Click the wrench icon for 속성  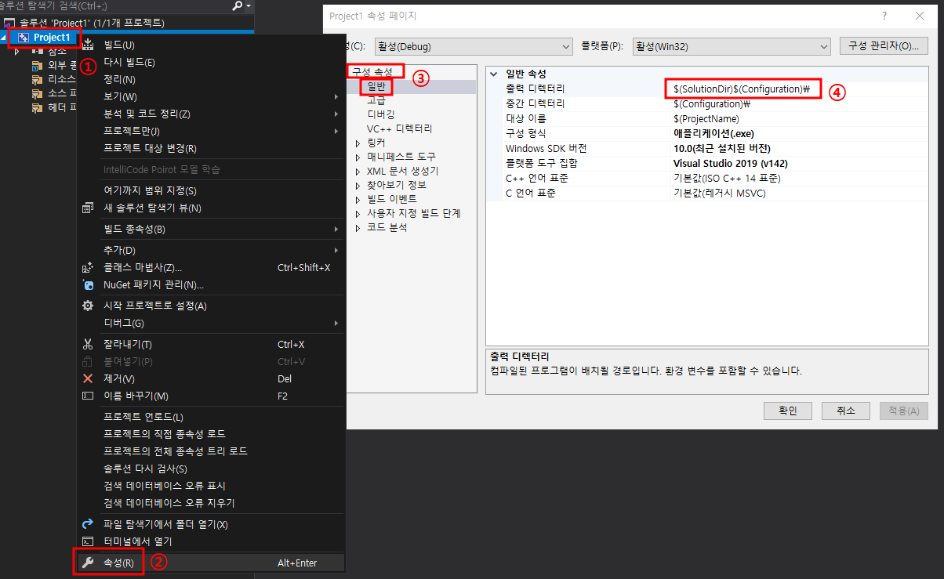click(x=89, y=563)
